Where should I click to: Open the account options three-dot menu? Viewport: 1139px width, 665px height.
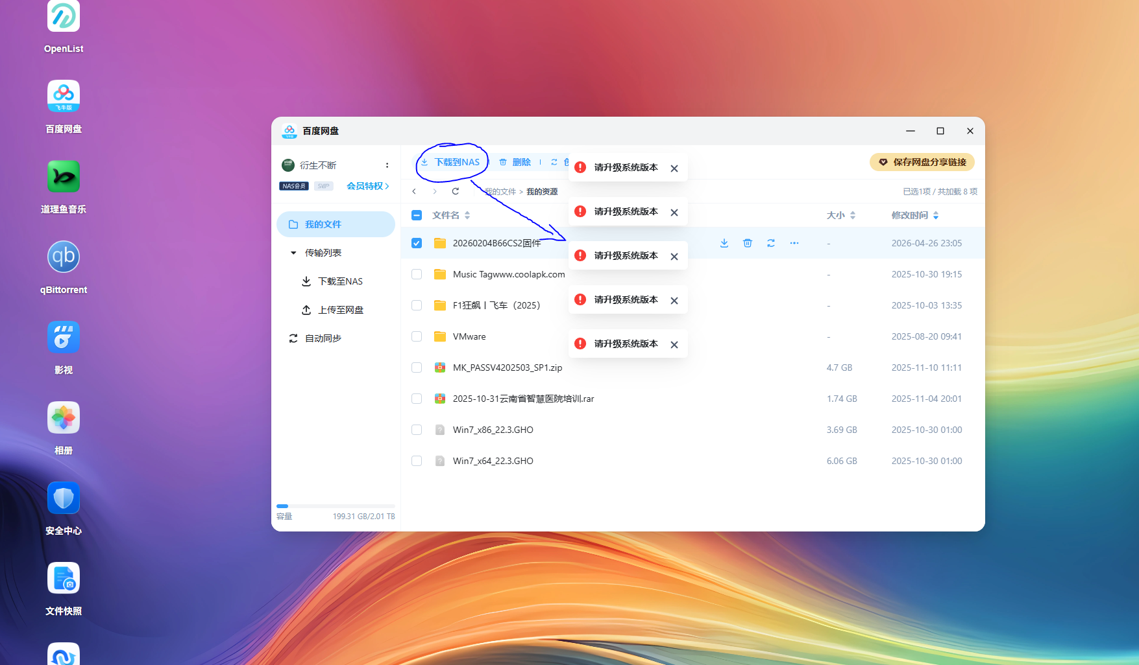(x=387, y=165)
